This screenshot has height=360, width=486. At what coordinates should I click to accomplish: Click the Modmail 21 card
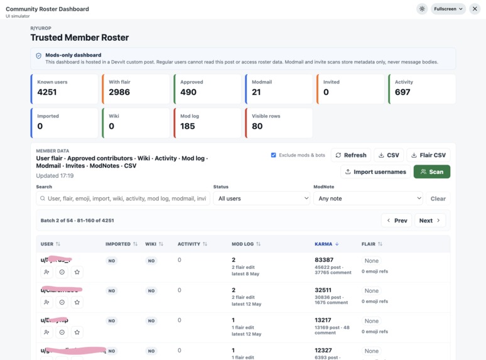pyautogui.click(x=279, y=89)
